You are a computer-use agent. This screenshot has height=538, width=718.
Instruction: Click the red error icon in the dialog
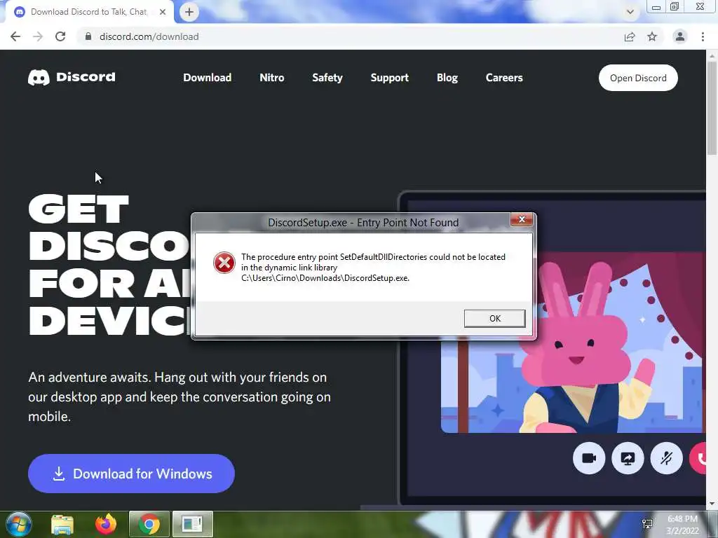click(224, 263)
